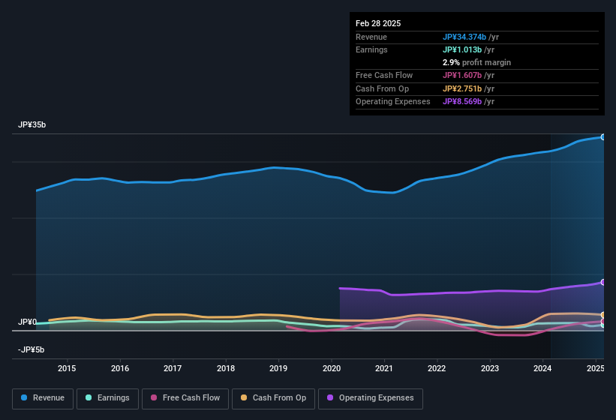Select the 2023 x-axis label
Screen dimensions: 616x420
tap(490, 368)
